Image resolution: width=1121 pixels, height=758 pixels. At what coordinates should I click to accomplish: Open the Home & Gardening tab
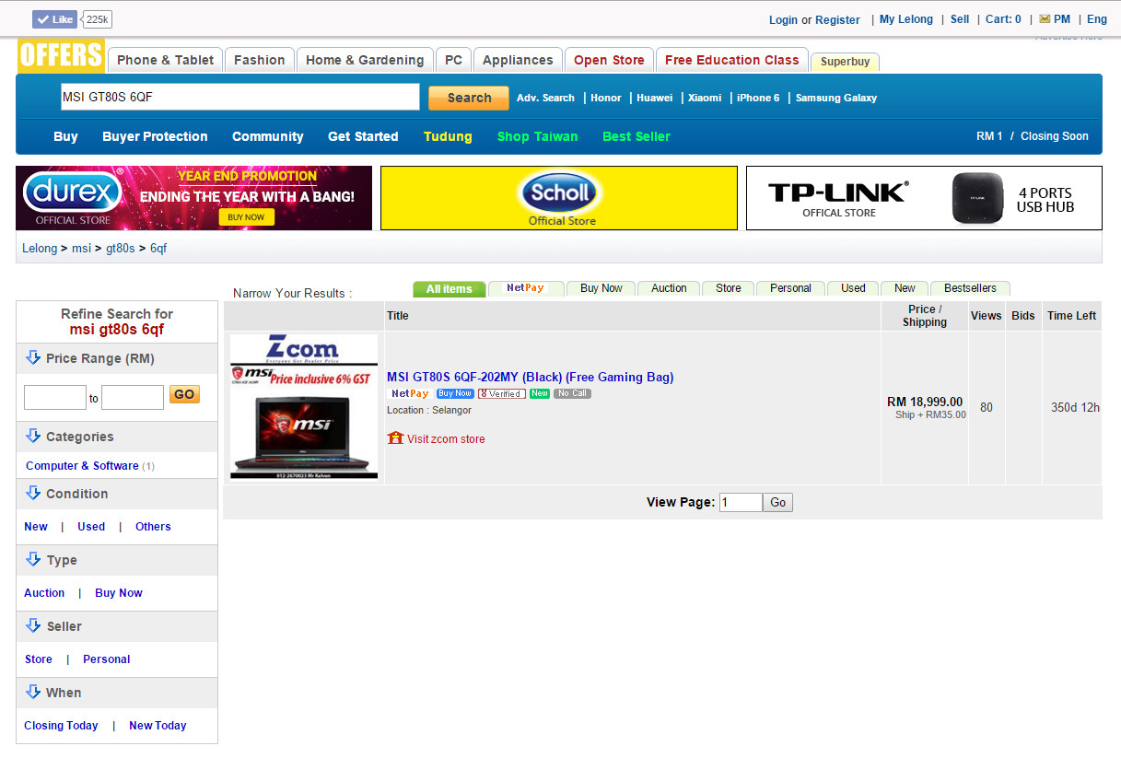(365, 60)
